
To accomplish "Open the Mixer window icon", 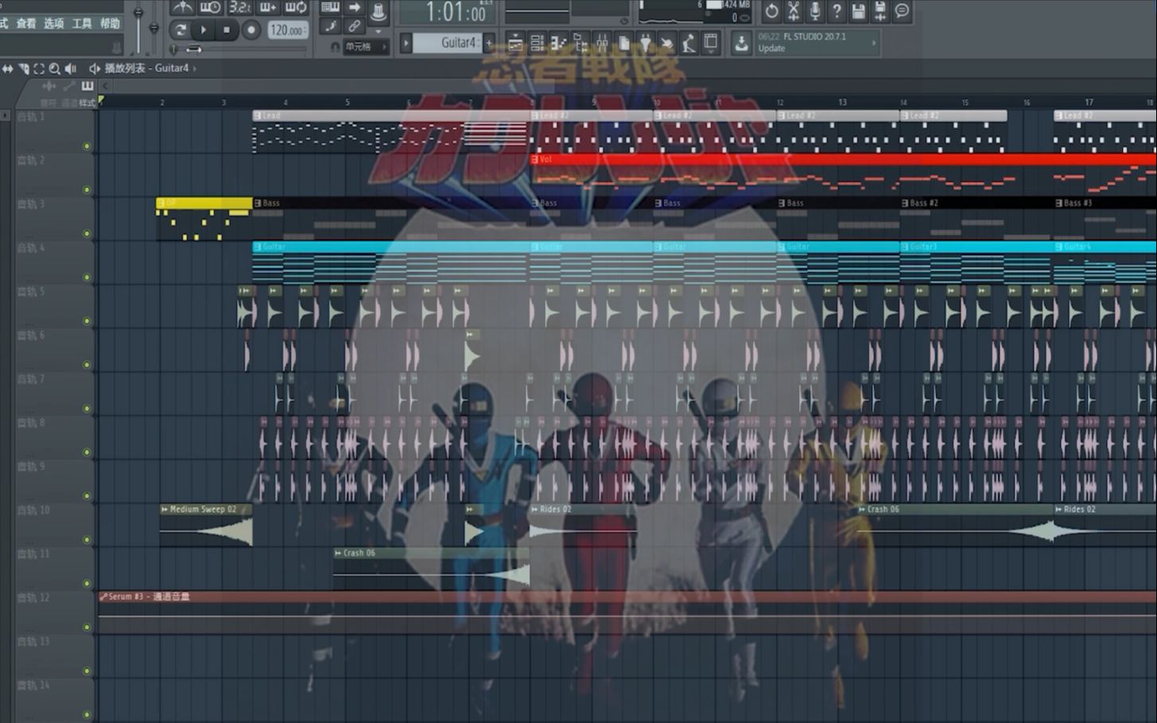I will 602,41.
